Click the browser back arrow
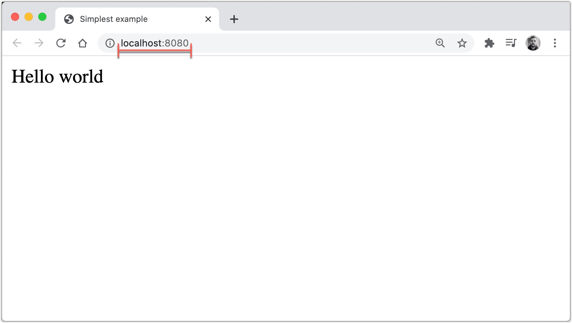The image size is (572, 323). click(17, 43)
